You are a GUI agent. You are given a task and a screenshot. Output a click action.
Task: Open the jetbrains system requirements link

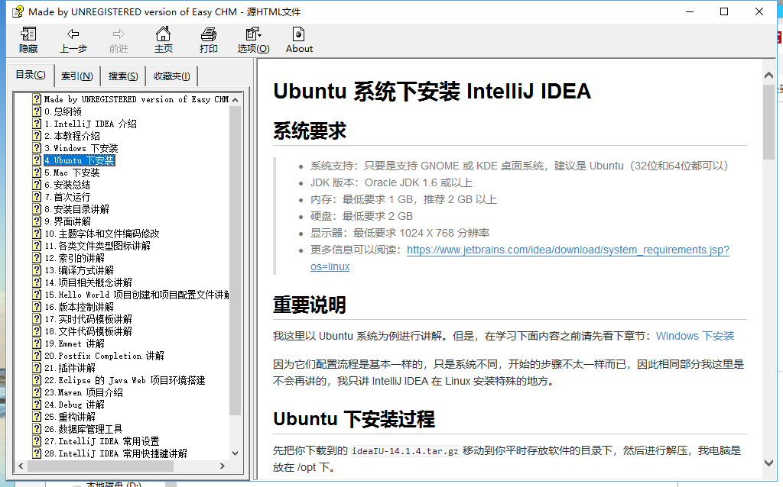(x=568, y=250)
